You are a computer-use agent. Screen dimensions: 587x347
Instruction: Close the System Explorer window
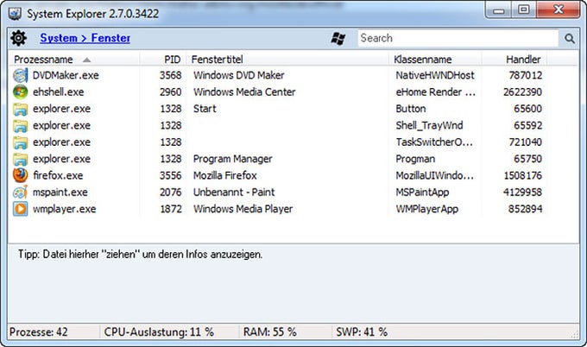559,9
